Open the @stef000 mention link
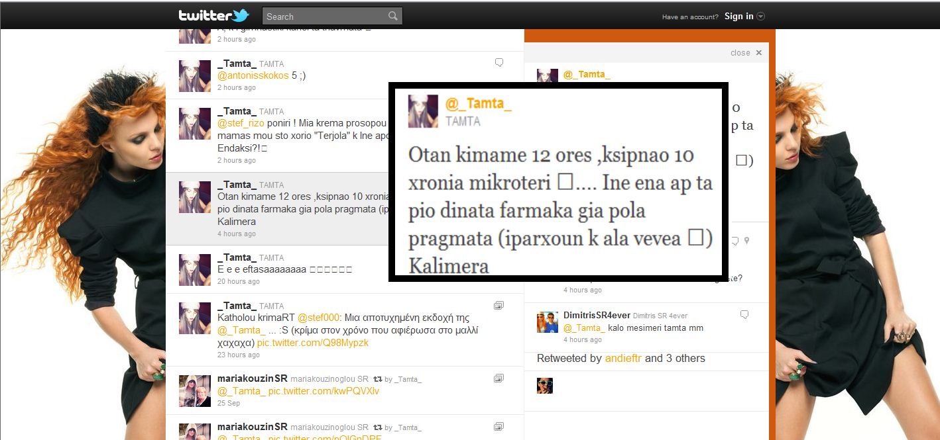 318,318
